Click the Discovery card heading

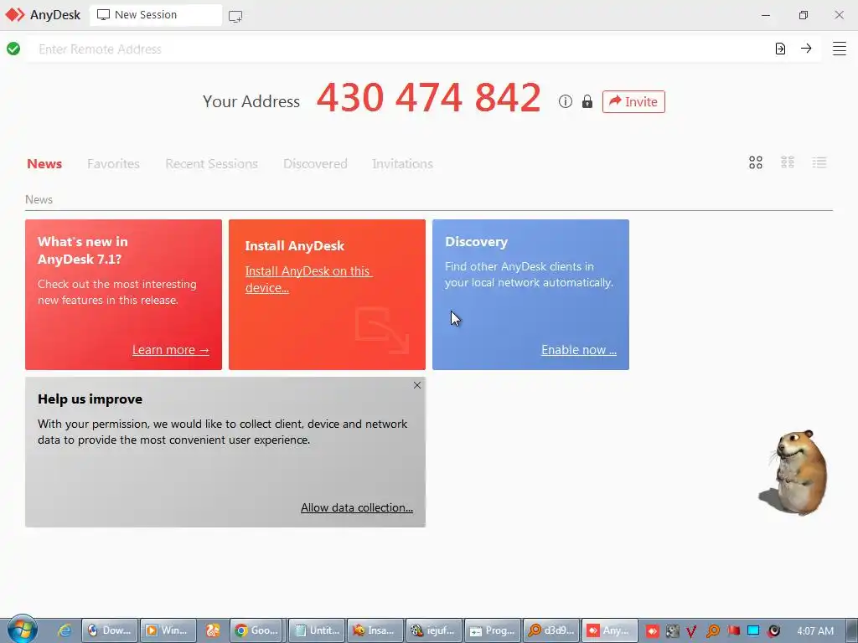[476, 242]
